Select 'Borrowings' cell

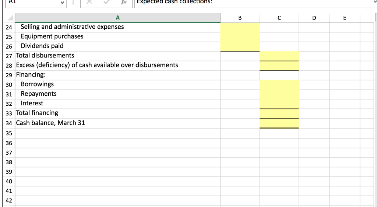coord(117,85)
